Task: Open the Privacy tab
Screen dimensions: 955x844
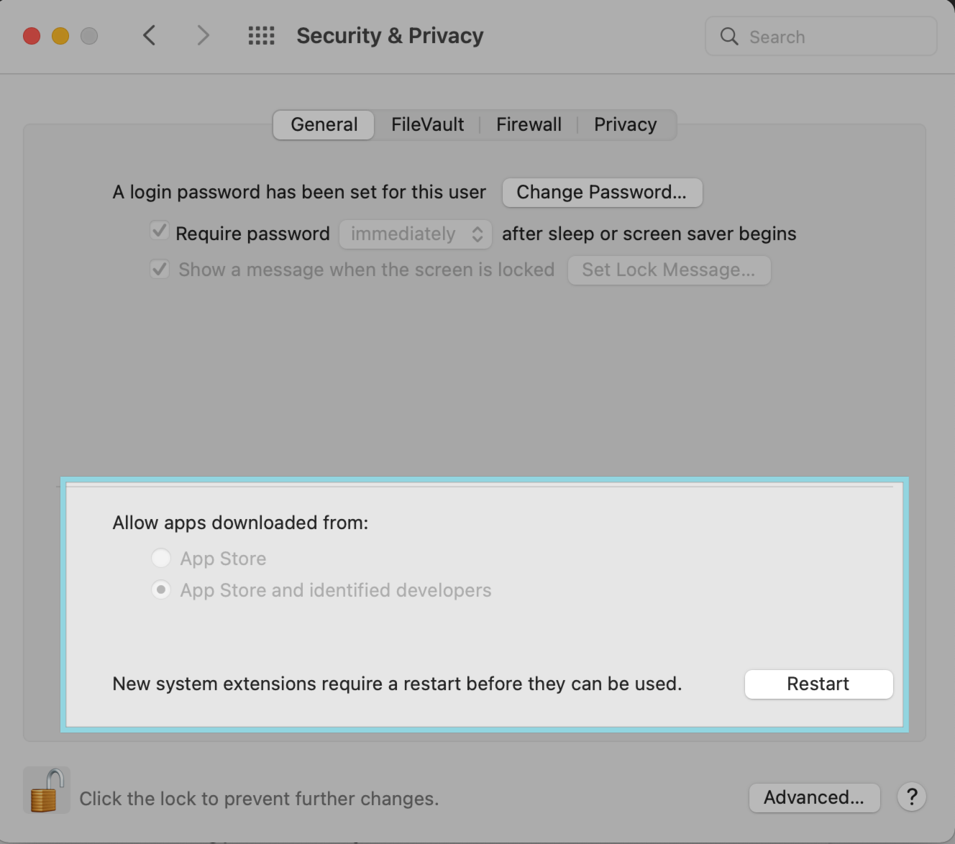Action: click(x=625, y=125)
